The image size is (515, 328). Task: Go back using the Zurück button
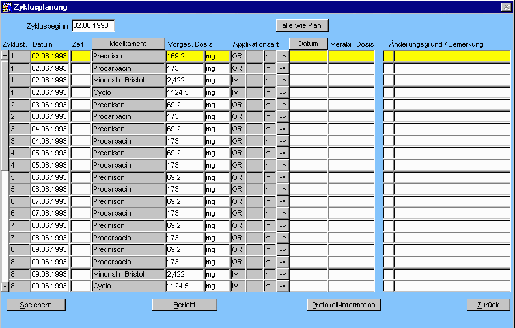[488, 305]
